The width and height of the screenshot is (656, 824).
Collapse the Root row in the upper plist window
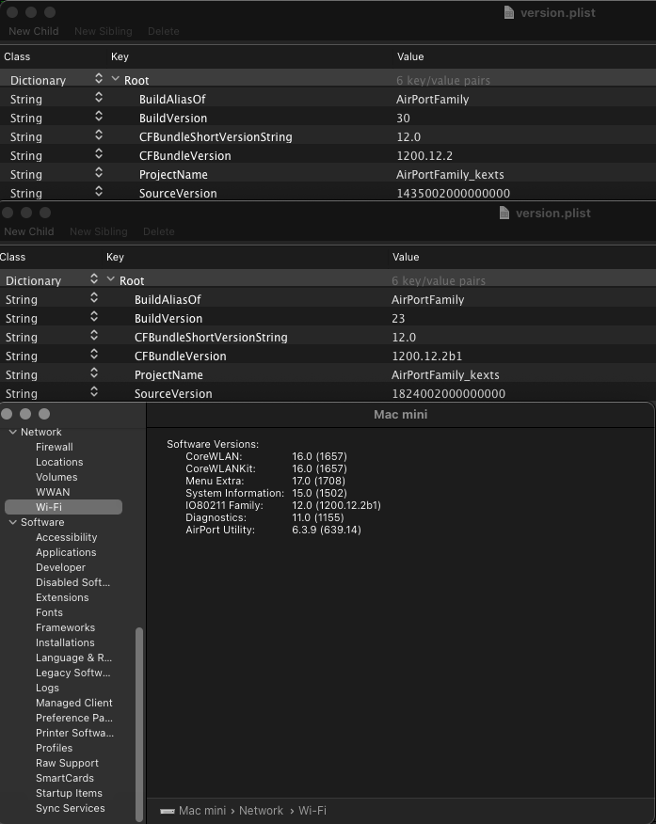[x=116, y=79]
